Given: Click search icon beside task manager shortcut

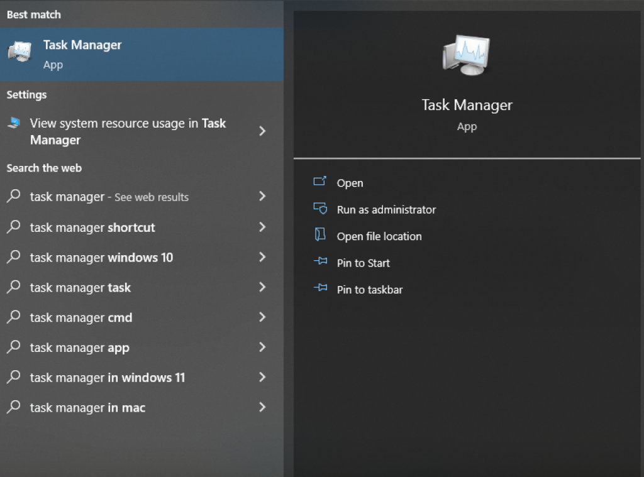Looking at the screenshot, I should pyautogui.click(x=14, y=227).
